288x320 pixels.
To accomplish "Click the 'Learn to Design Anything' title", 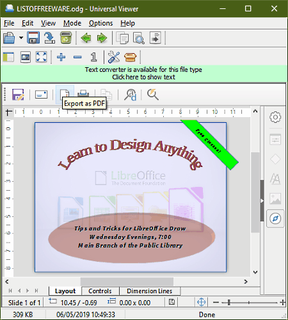I will 130,154.
